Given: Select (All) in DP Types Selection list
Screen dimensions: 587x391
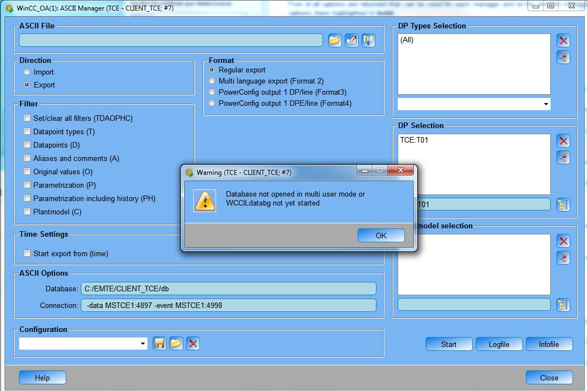Looking at the screenshot, I should [407, 40].
